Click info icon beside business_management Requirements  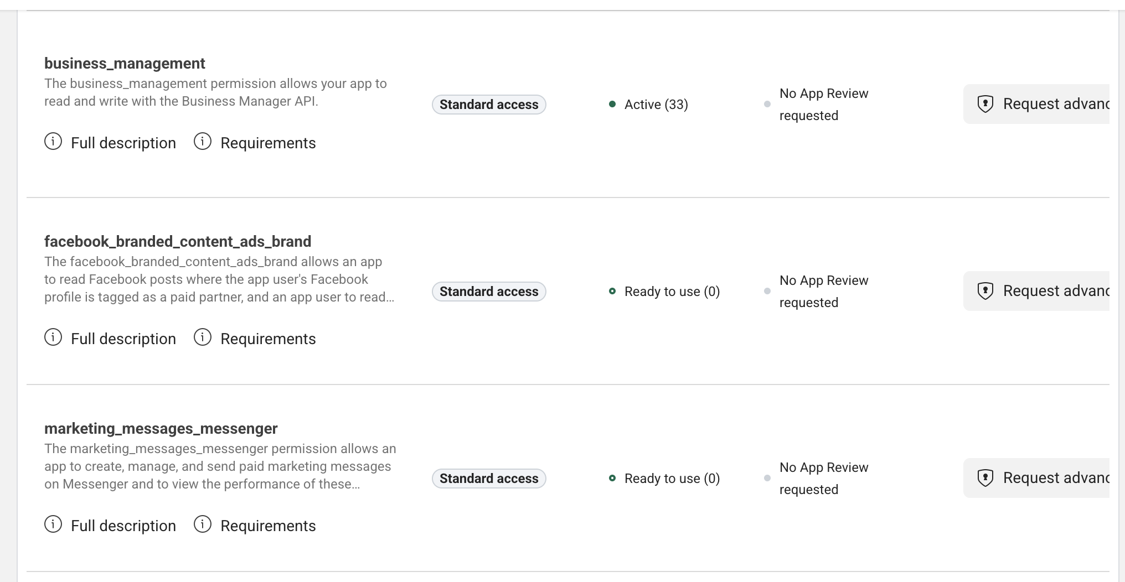point(203,142)
